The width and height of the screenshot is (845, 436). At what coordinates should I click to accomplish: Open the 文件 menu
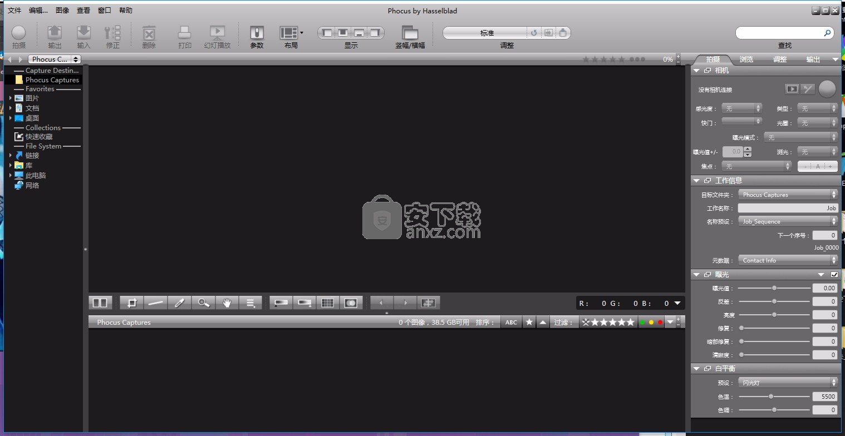point(14,10)
